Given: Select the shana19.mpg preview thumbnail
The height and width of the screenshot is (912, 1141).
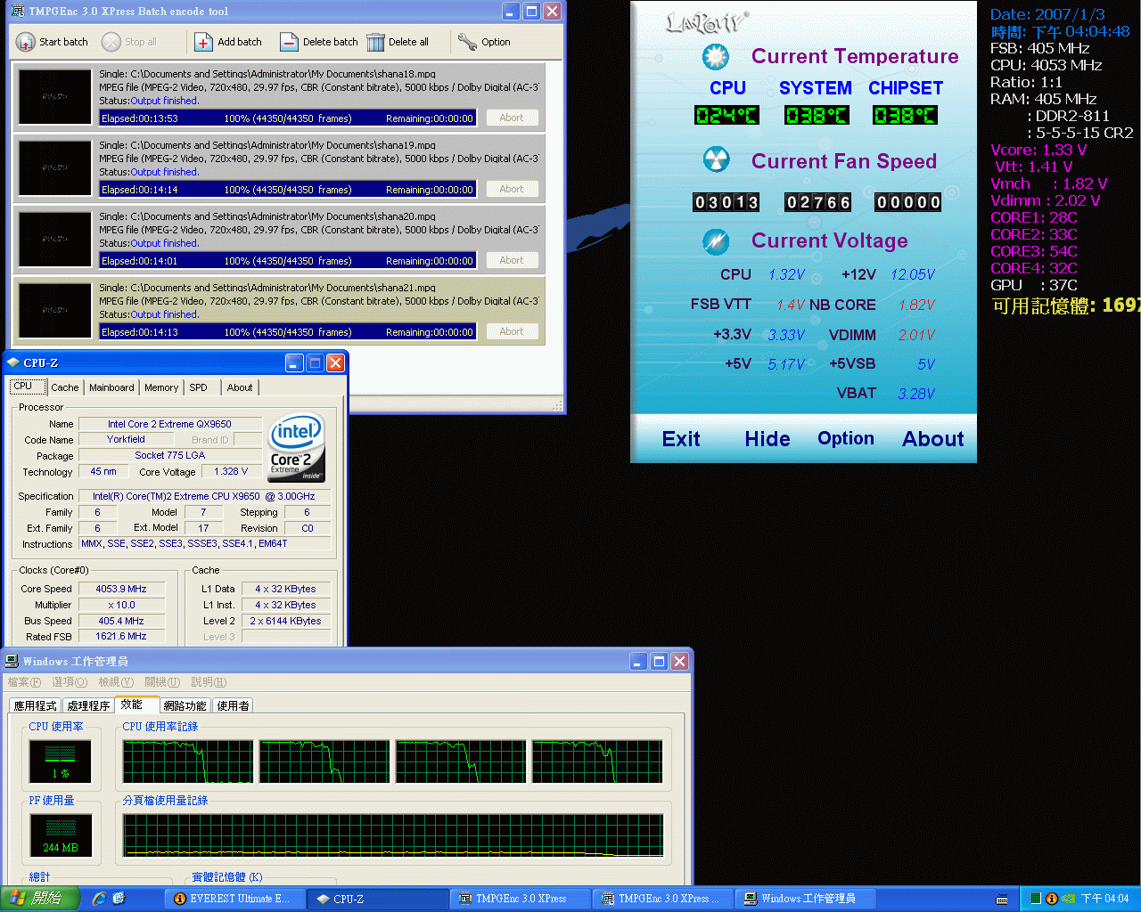Looking at the screenshot, I should [x=54, y=167].
